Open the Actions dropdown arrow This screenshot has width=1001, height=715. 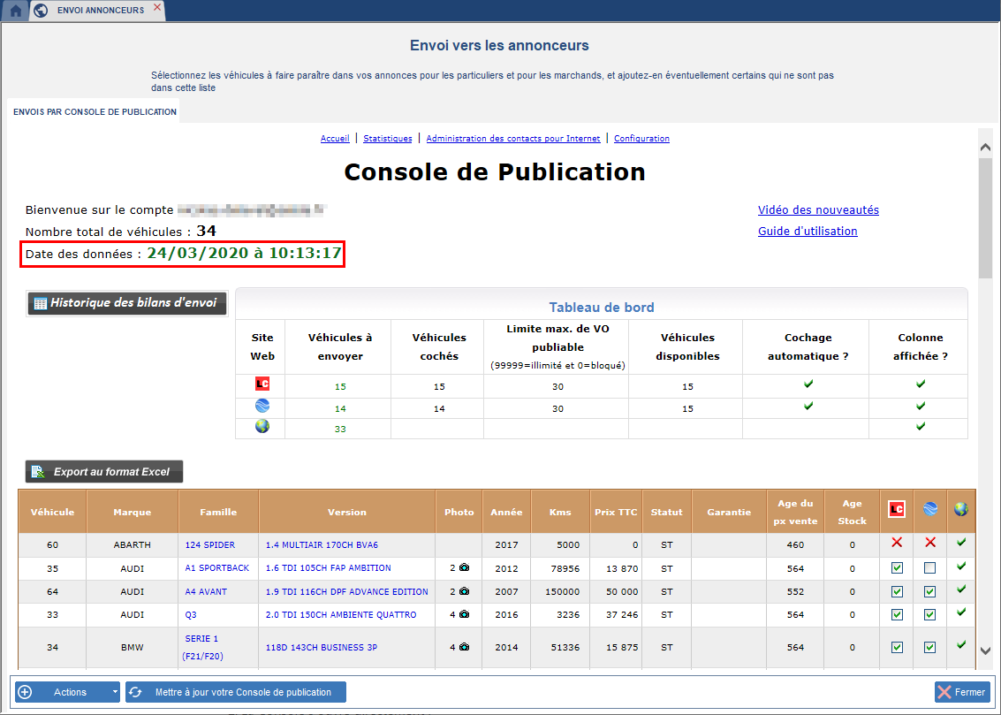[115, 692]
